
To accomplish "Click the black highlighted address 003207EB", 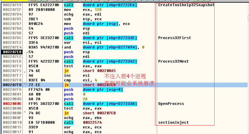I will pyautogui.click(x=11, y=52).
